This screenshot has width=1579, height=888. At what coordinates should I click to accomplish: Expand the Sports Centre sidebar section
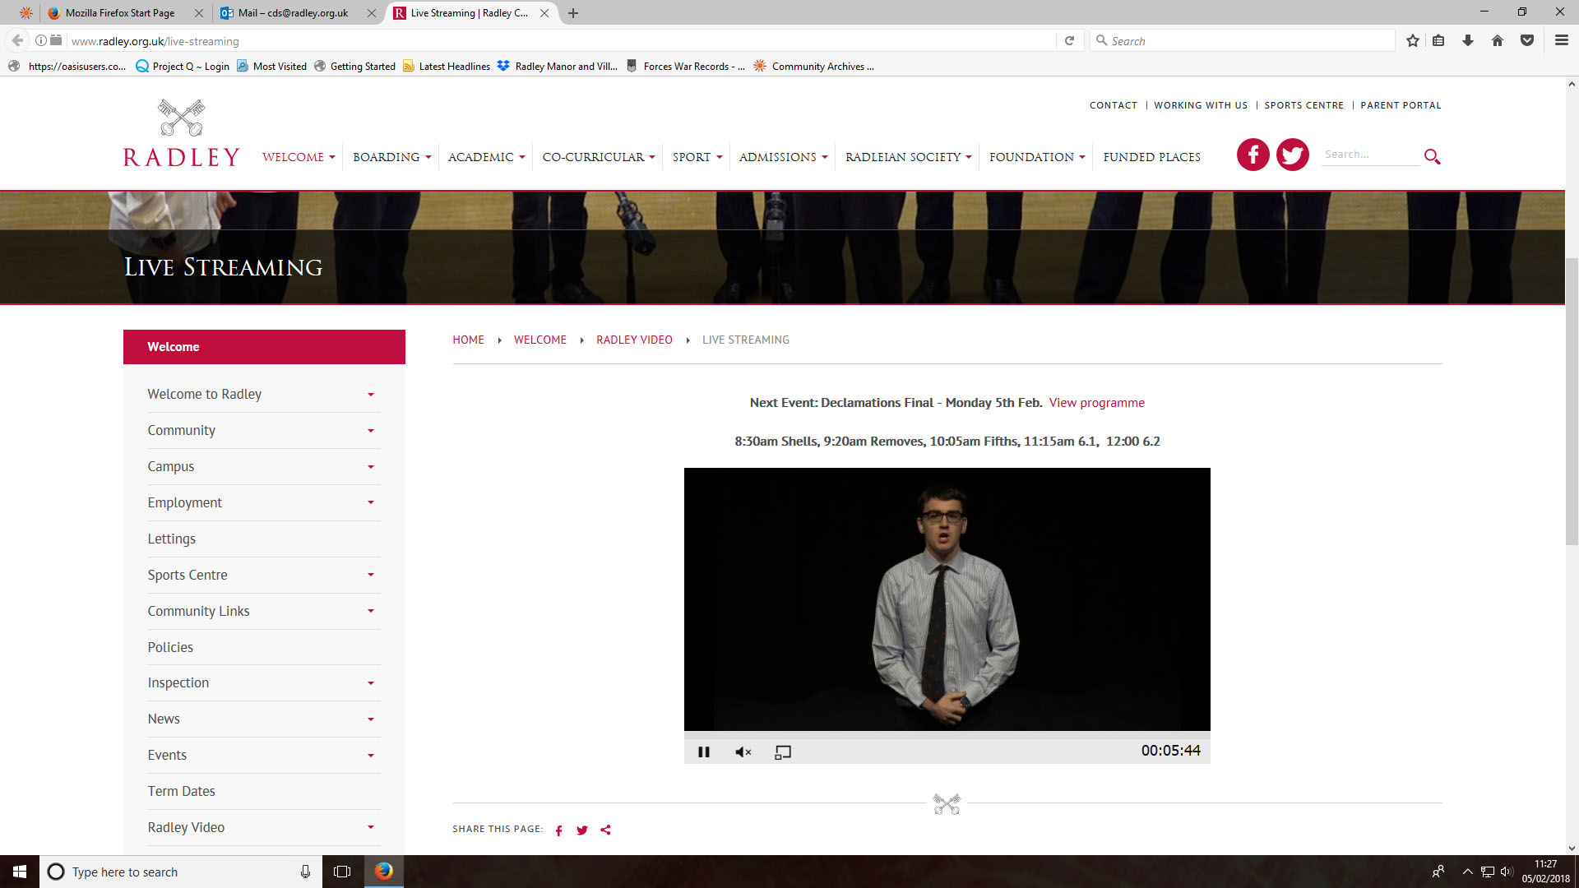370,575
